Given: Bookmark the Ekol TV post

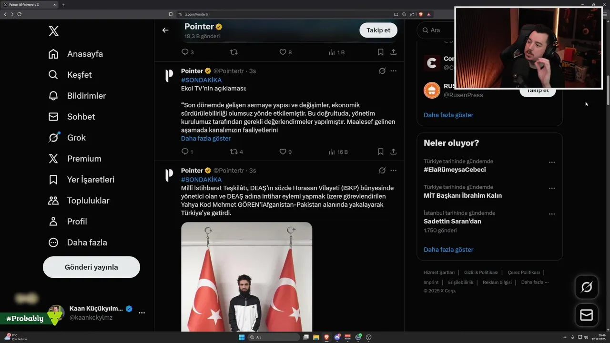Looking at the screenshot, I should pos(380,152).
